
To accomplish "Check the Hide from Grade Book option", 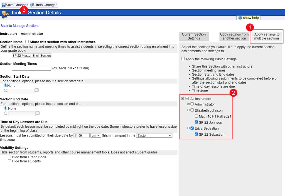I will 9,157.
